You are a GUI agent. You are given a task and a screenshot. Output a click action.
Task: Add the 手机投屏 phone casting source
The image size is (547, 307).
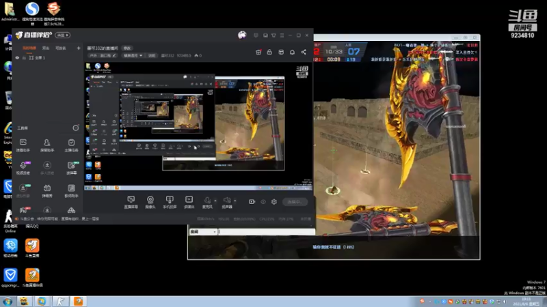tap(170, 202)
